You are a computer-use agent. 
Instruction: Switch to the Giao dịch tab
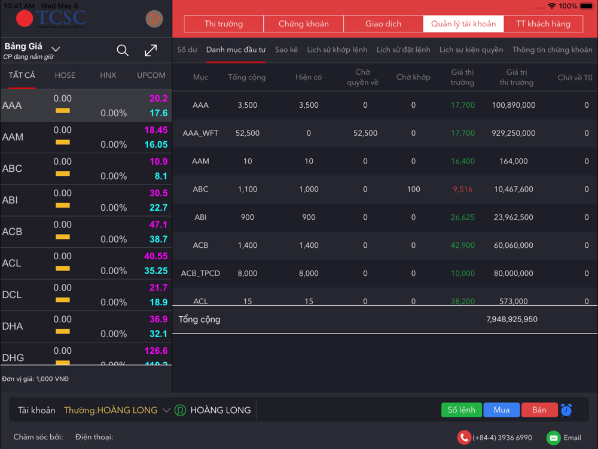click(x=383, y=24)
